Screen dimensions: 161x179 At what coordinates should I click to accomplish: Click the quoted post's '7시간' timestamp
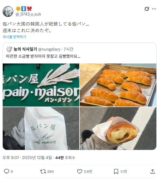[68, 49]
